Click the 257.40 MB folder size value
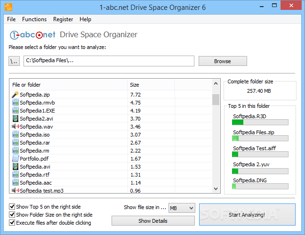This screenshot has width=305, height=235. click(259, 91)
